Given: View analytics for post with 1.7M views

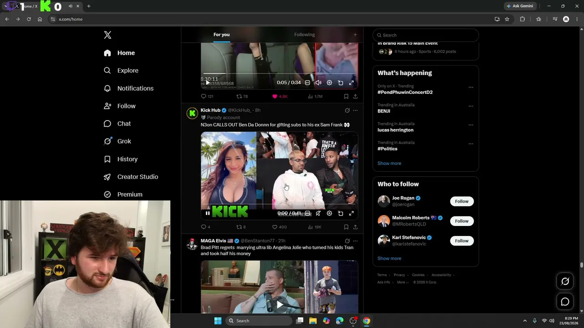Looking at the screenshot, I should (x=315, y=97).
